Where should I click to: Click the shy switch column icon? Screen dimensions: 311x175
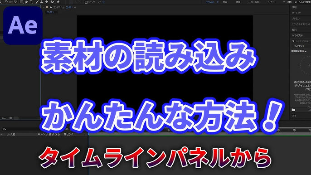pos(39,134)
